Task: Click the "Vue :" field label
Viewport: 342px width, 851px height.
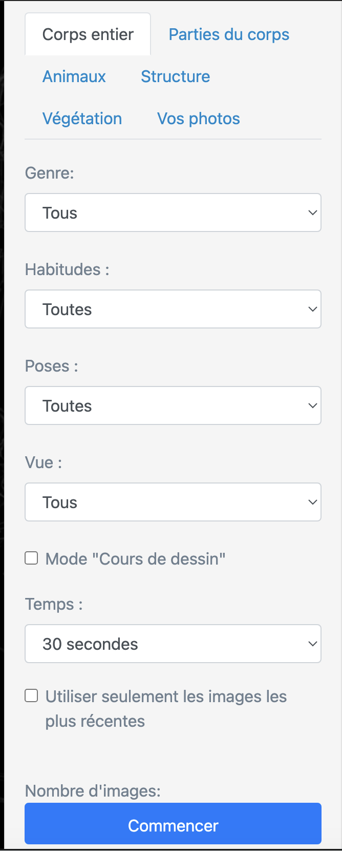Action: tap(44, 462)
